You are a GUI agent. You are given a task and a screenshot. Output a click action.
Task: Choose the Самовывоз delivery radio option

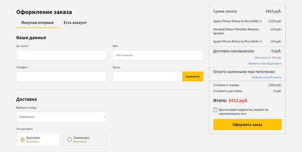70,140
